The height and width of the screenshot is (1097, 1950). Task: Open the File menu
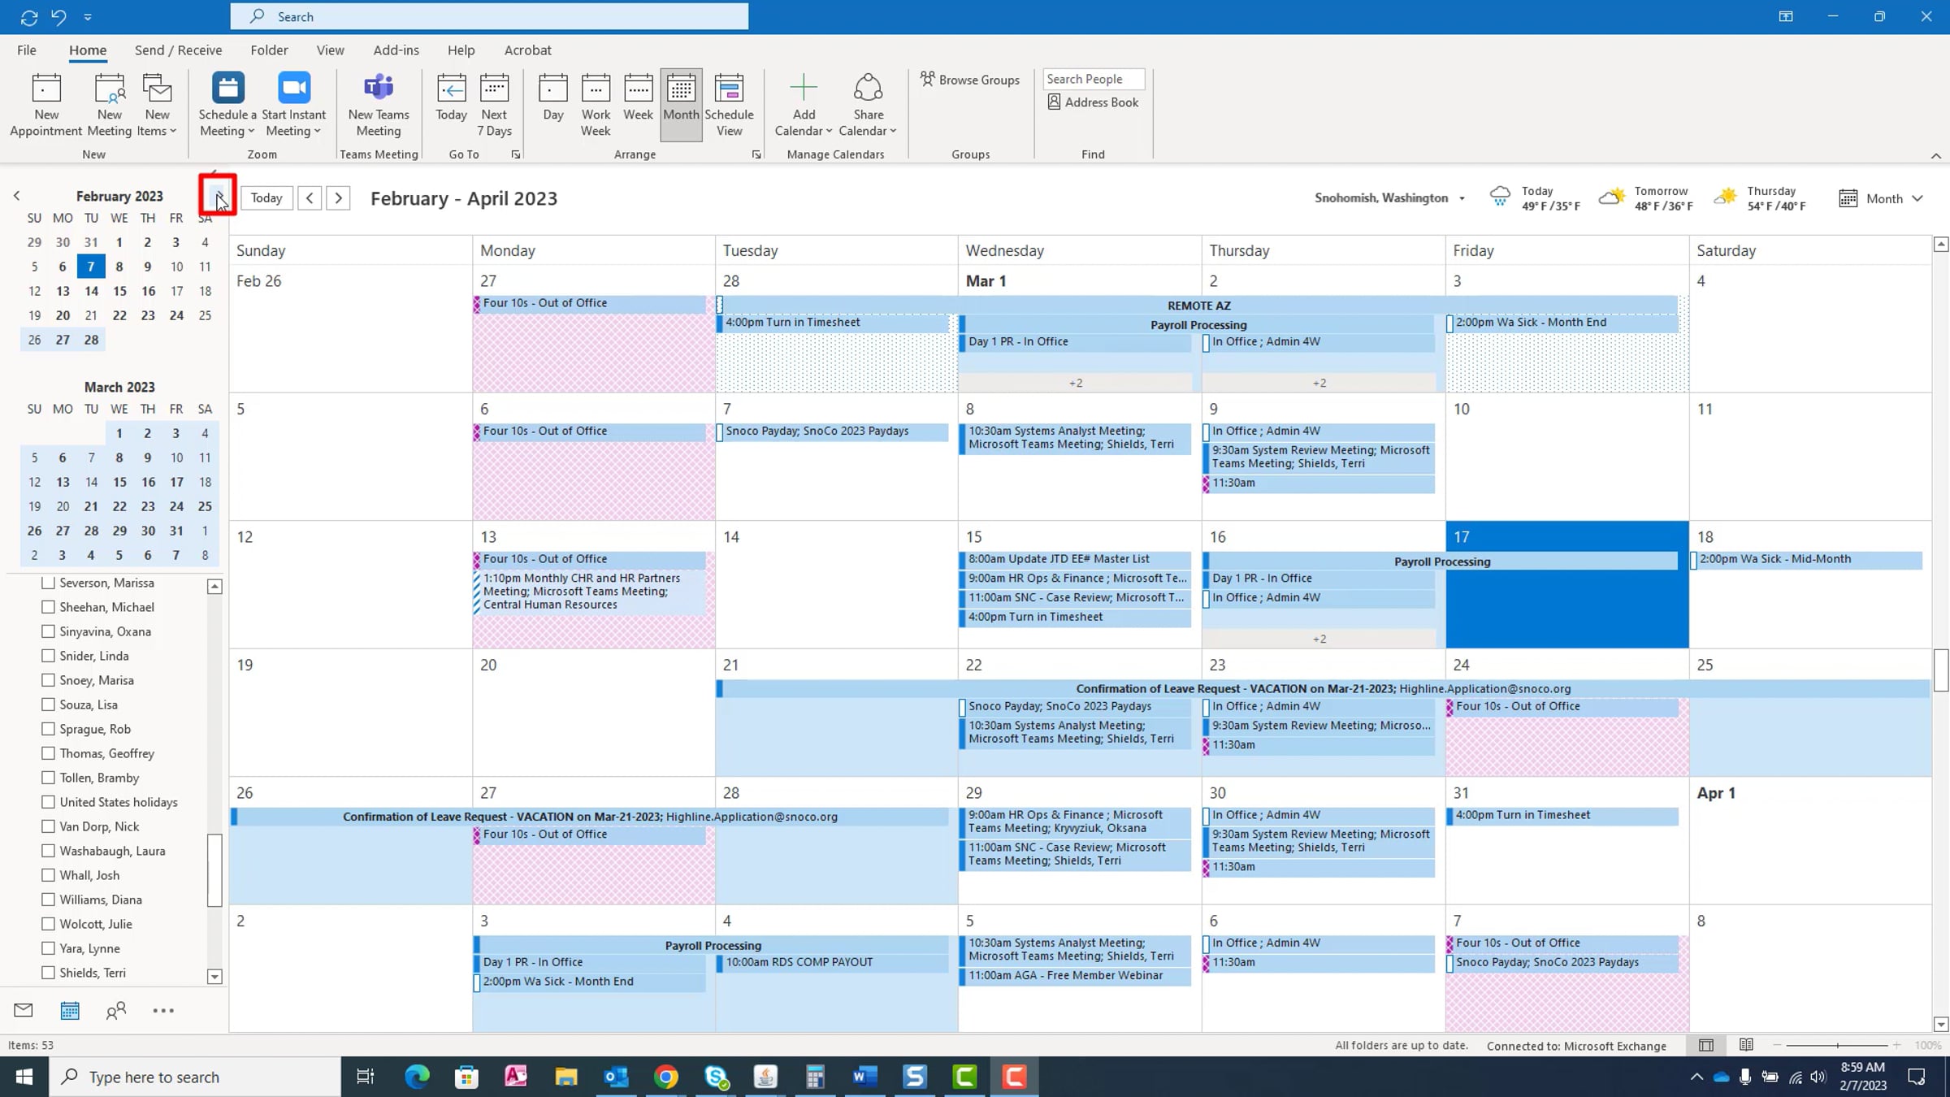27,50
